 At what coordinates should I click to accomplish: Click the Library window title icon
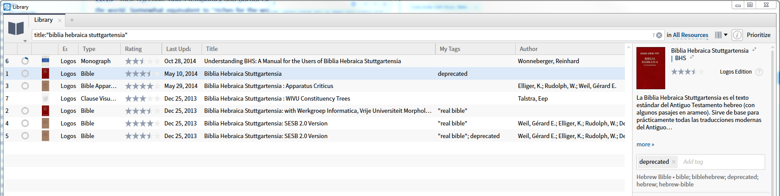click(7, 7)
